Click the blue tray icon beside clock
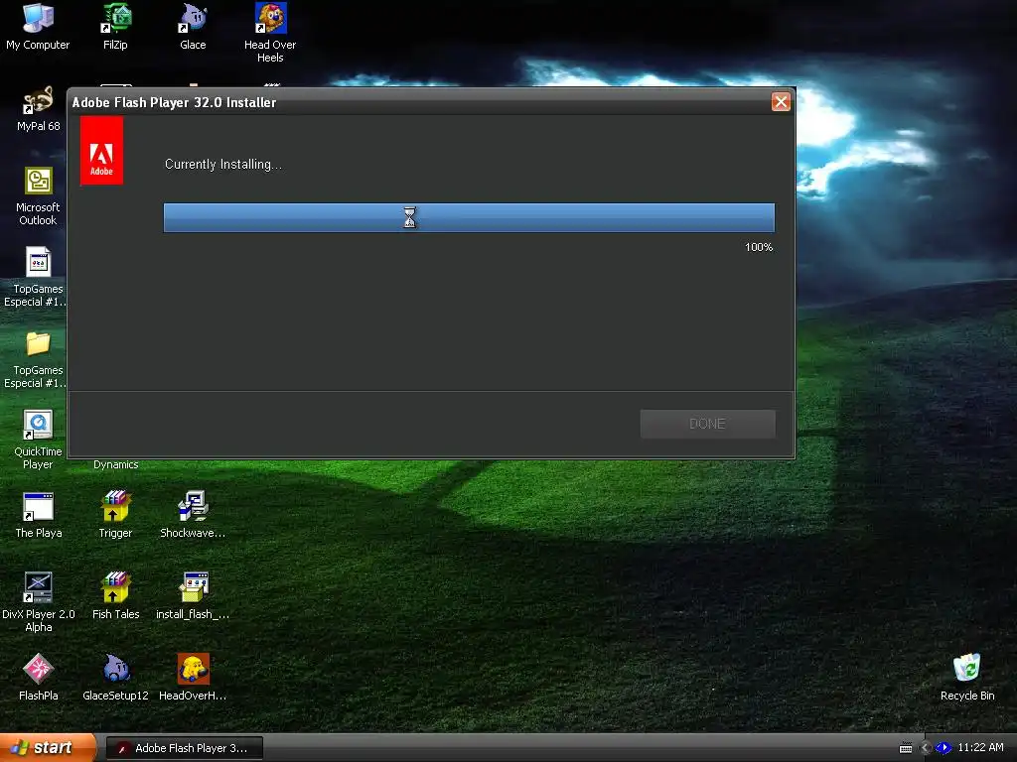1017x762 pixels. (944, 748)
